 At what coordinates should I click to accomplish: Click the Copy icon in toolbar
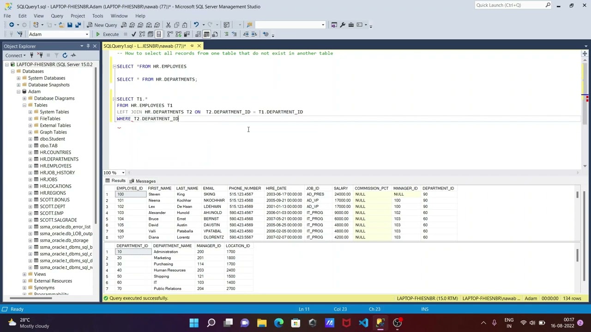(x=176, y=25)
